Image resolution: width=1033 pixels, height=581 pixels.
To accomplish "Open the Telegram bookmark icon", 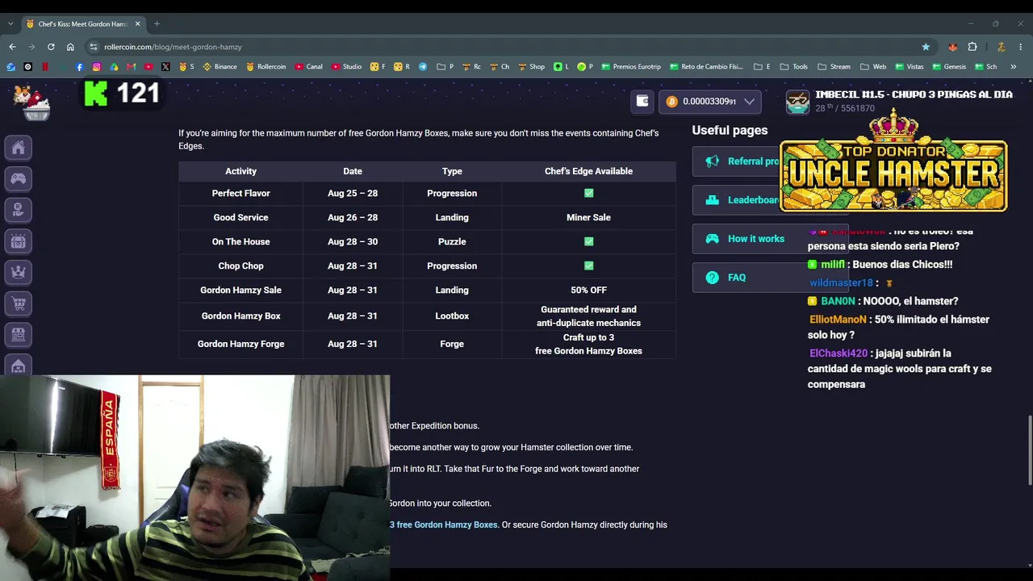I will 423,67.
